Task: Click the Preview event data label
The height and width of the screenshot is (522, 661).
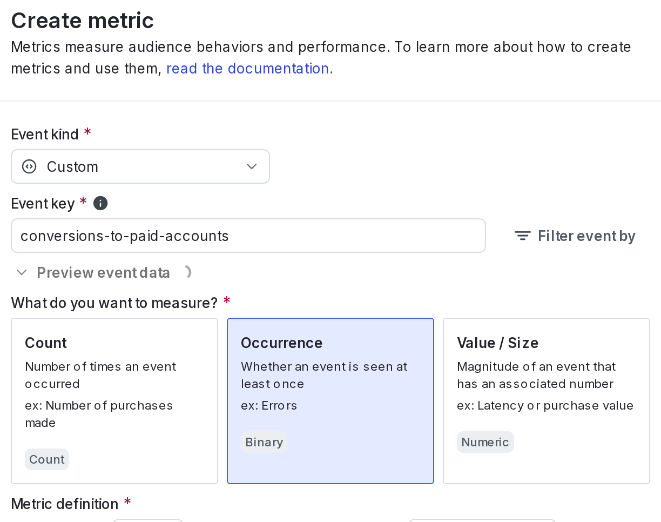Action: [x=103, y=272]
